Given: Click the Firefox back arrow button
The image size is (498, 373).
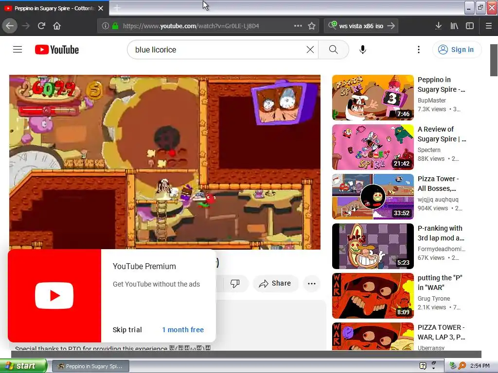Looking at the screenshot, I should pos(10,26).
